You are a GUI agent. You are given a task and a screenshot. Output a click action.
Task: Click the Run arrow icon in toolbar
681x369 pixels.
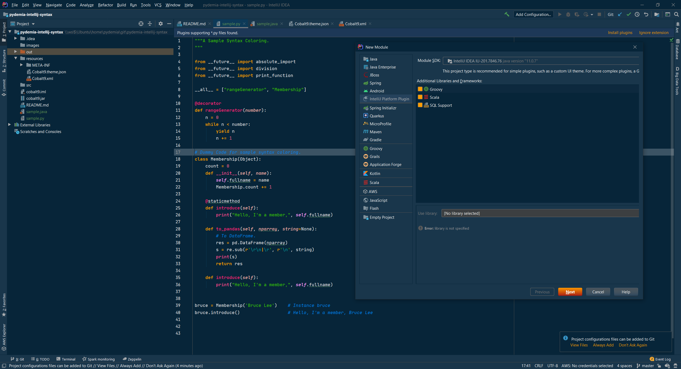tap(560, 14)
